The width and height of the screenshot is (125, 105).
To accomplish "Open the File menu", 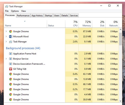I will [x=7, y=11].
